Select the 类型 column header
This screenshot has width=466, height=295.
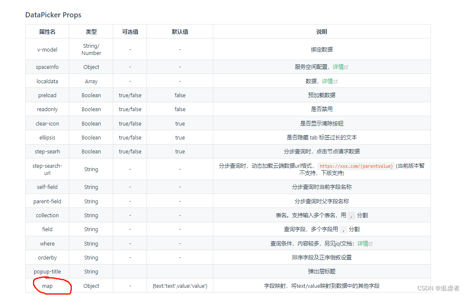point(91,31)
